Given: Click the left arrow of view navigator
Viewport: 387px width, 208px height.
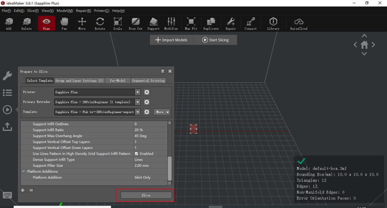Looking at the screenshot, I should [x=355, y=45].
